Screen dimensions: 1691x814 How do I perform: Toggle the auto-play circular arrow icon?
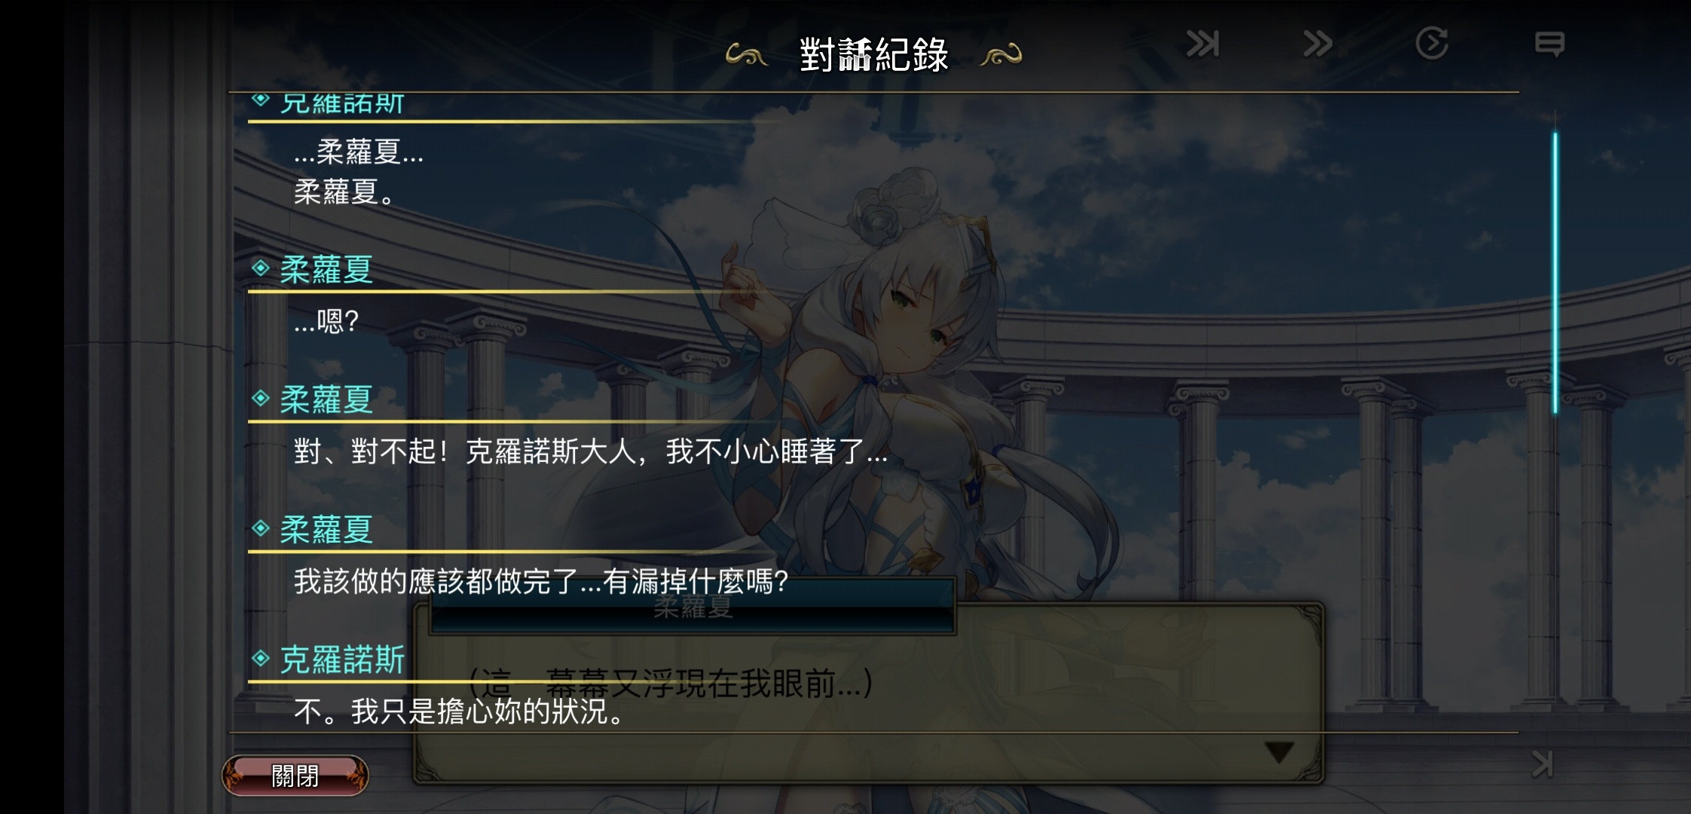pos(1432,43)
